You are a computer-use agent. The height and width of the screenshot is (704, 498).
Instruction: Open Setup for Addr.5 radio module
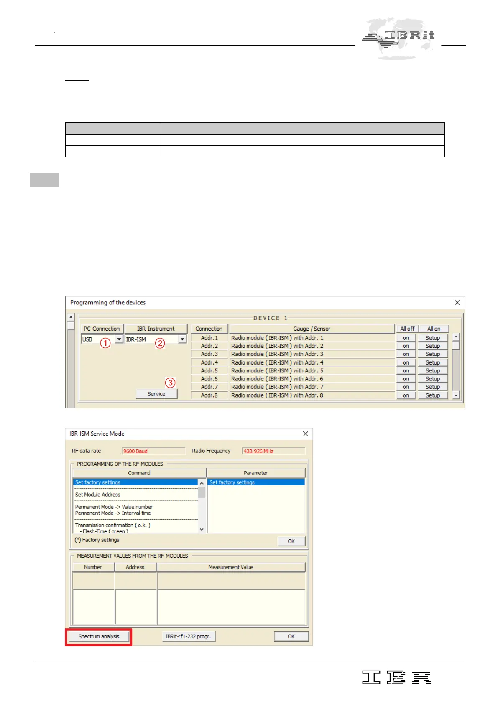click(433, 370)
